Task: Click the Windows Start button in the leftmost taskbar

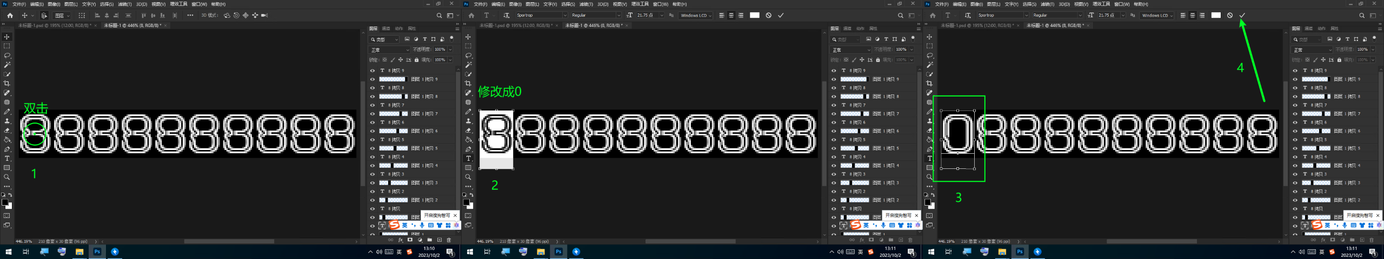Action: (8, 252)
